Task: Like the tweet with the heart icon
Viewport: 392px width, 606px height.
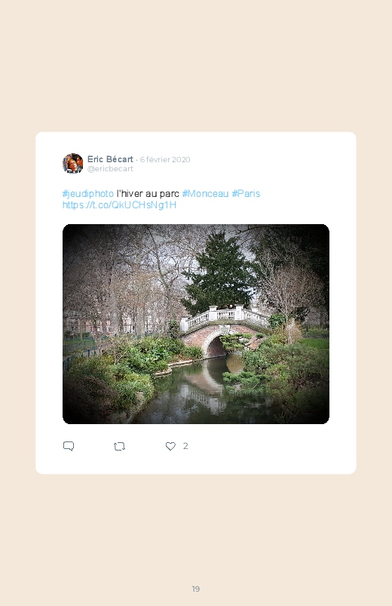Action: tap(170, 446)
